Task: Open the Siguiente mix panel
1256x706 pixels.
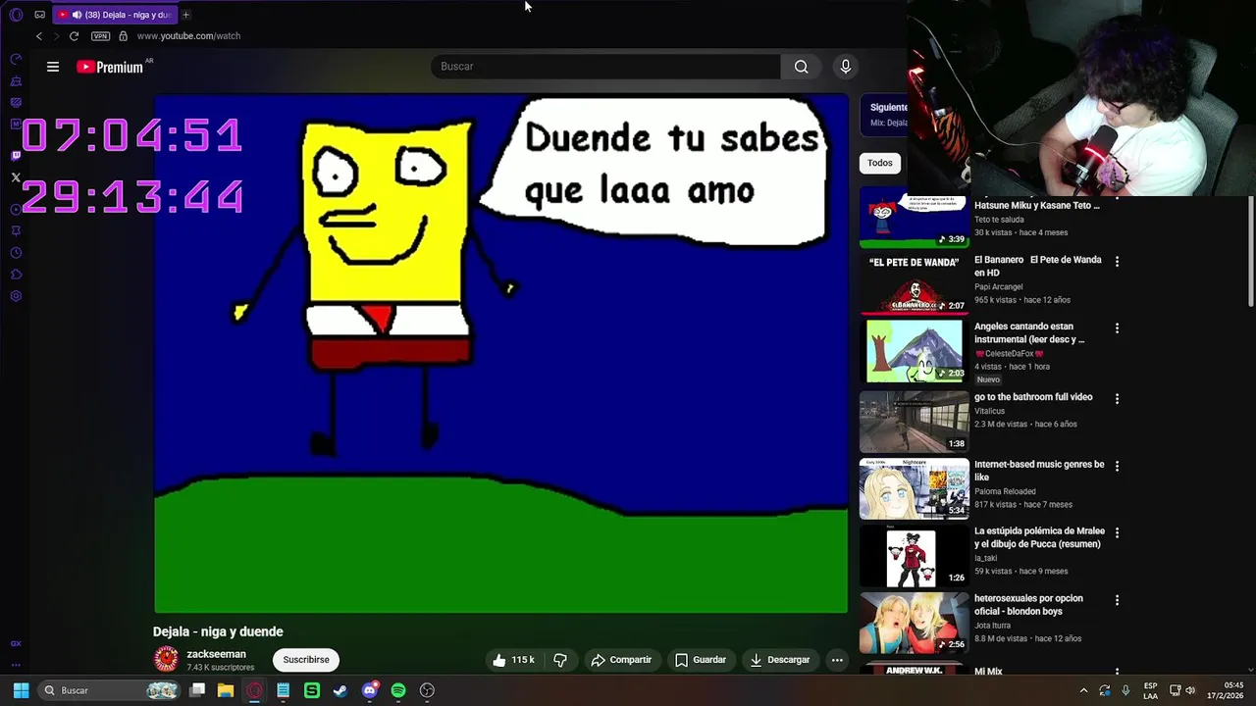Action: pyautogui.click(x=885, y=115)
